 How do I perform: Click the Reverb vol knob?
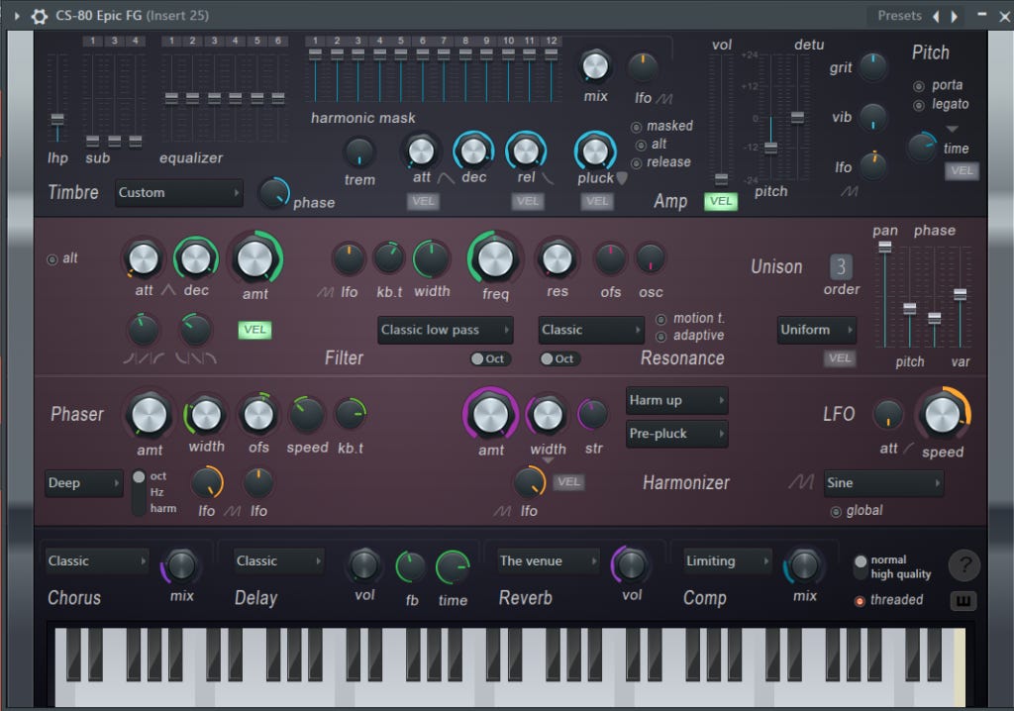(x=631, y=564)
